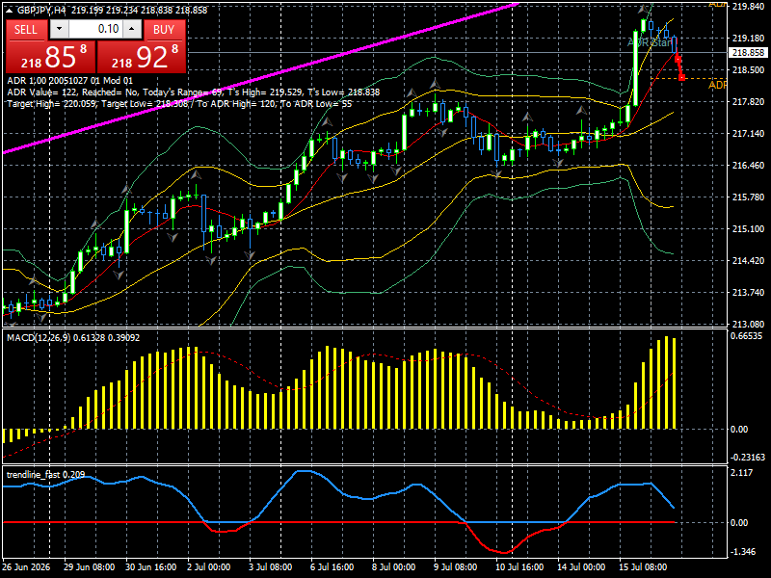Click the red SELL button
This screenshot has width=771, height=578.
(27, 30)
